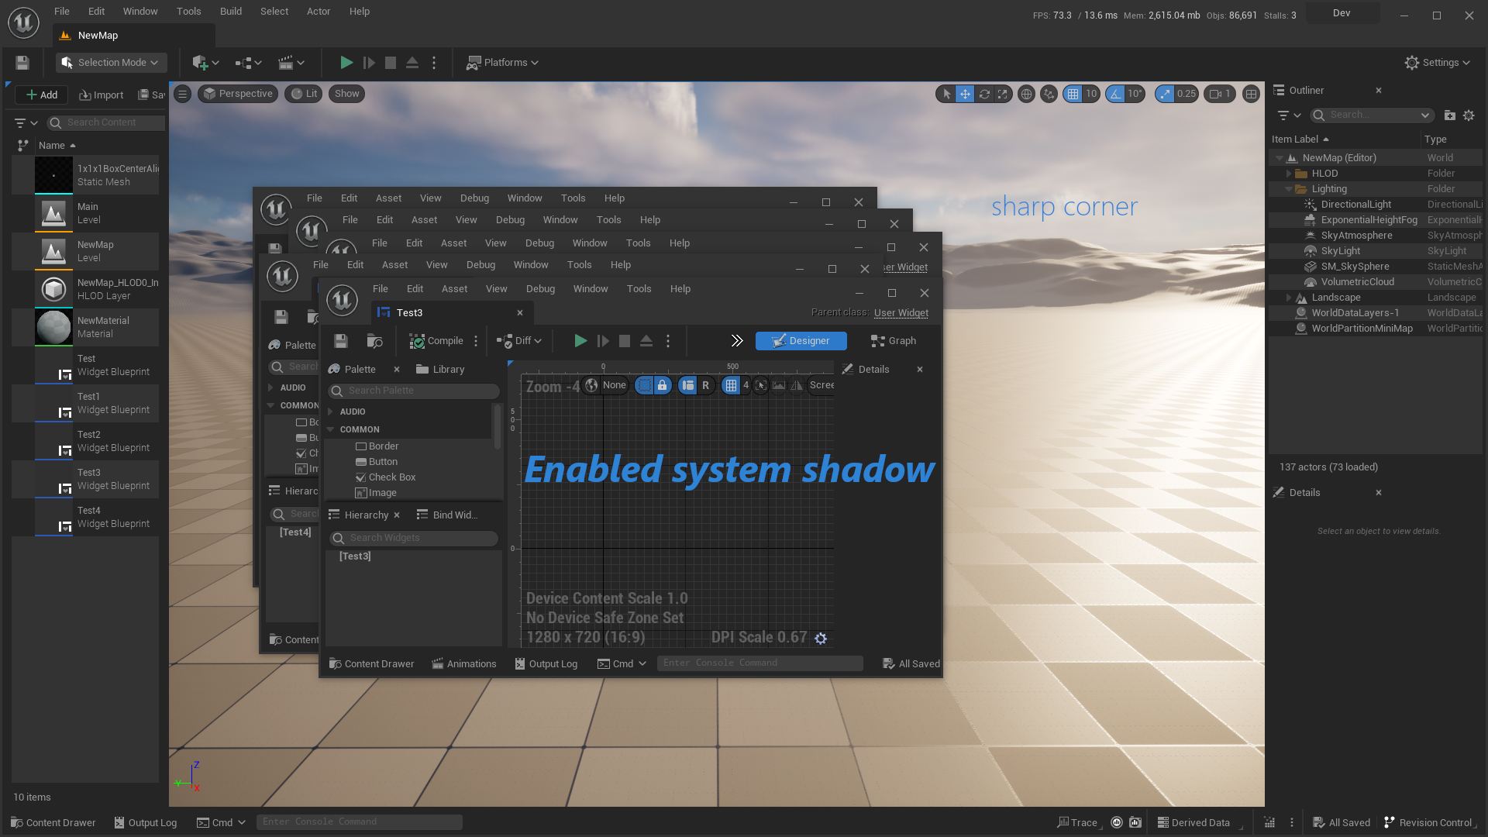Open the NewMaterial asset thumbnail

[53, 327]
